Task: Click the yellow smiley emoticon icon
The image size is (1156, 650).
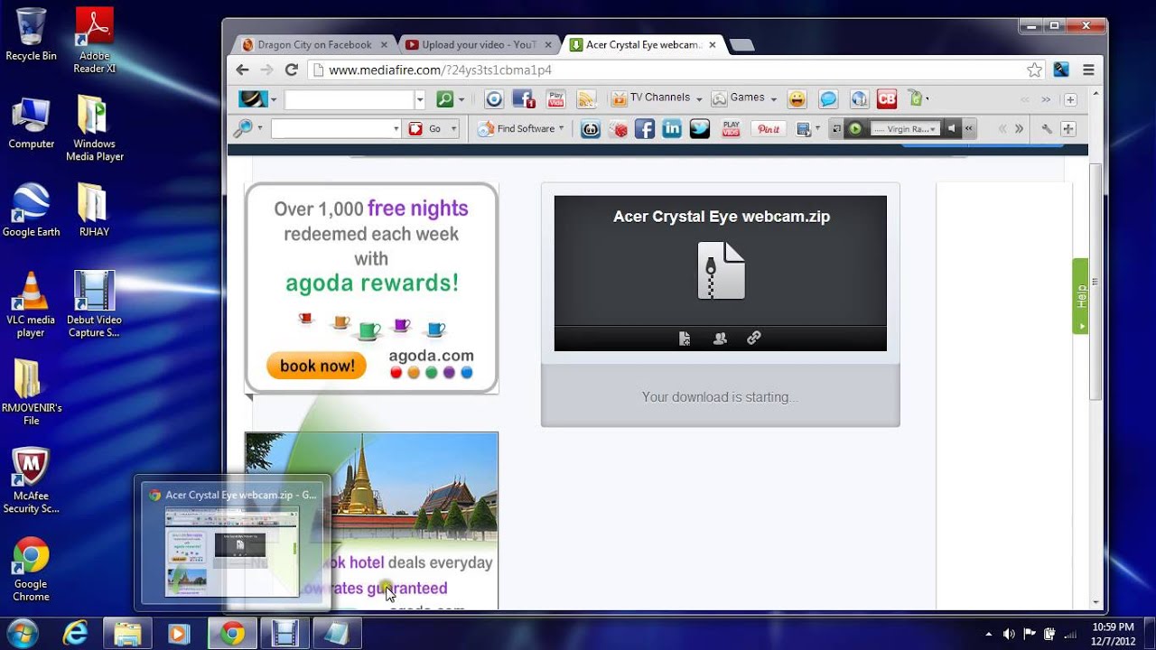Action: point(797,98)
